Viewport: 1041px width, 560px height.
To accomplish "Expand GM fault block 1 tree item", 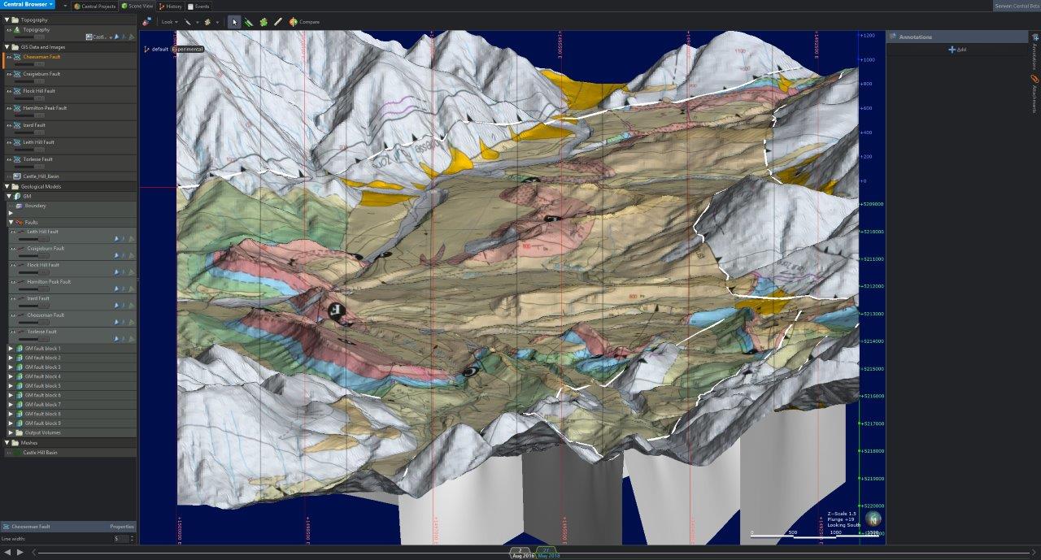I will pyautogui.click(x=11, y=349).
